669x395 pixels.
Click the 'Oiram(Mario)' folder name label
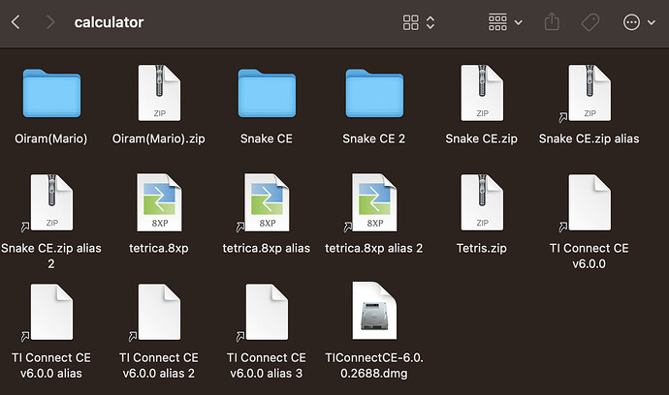point(51,138)
